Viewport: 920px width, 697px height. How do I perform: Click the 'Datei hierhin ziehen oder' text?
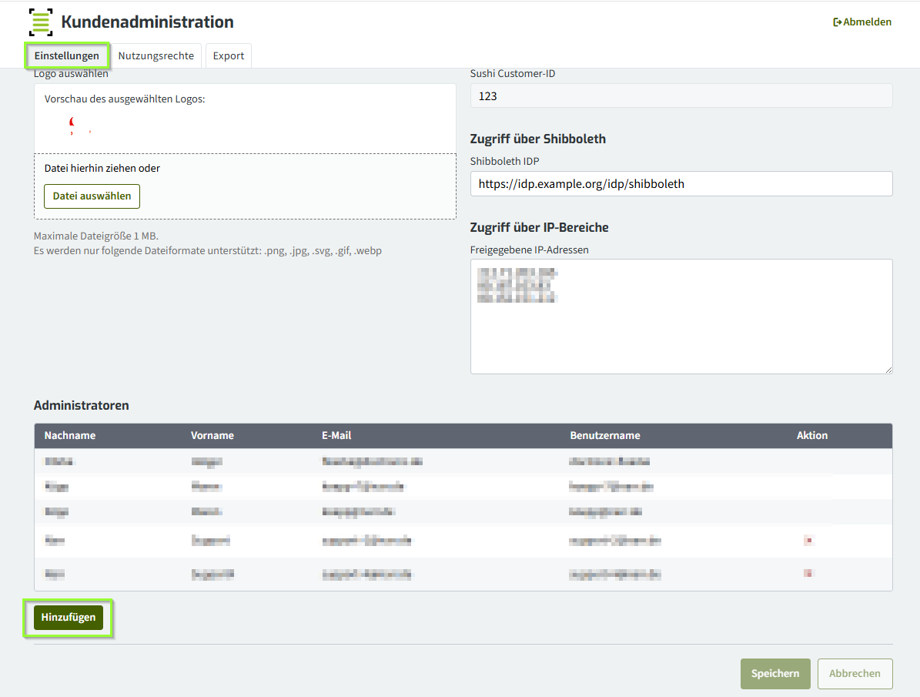(102, 168)
